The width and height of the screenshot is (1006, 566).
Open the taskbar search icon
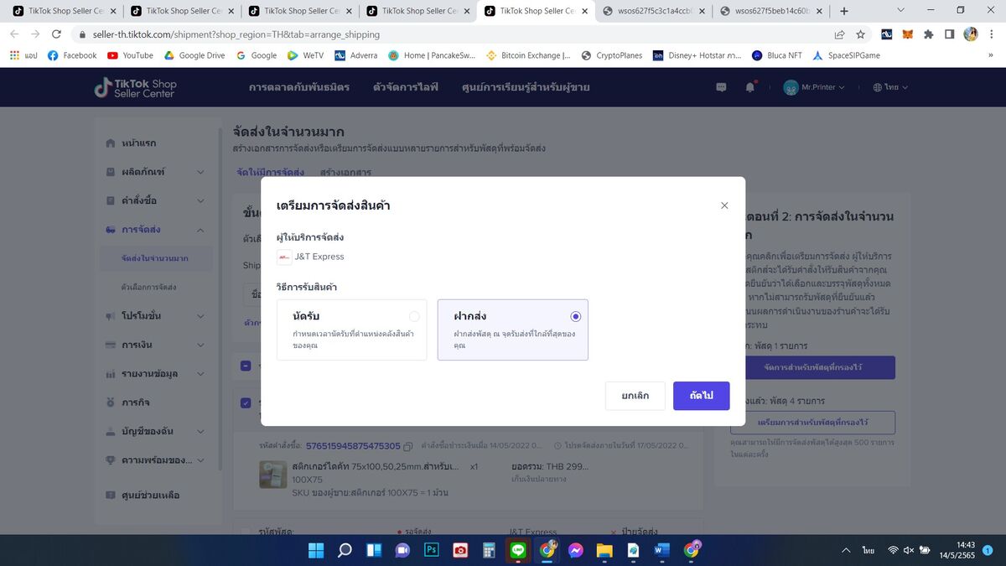[x=345, y=550]
